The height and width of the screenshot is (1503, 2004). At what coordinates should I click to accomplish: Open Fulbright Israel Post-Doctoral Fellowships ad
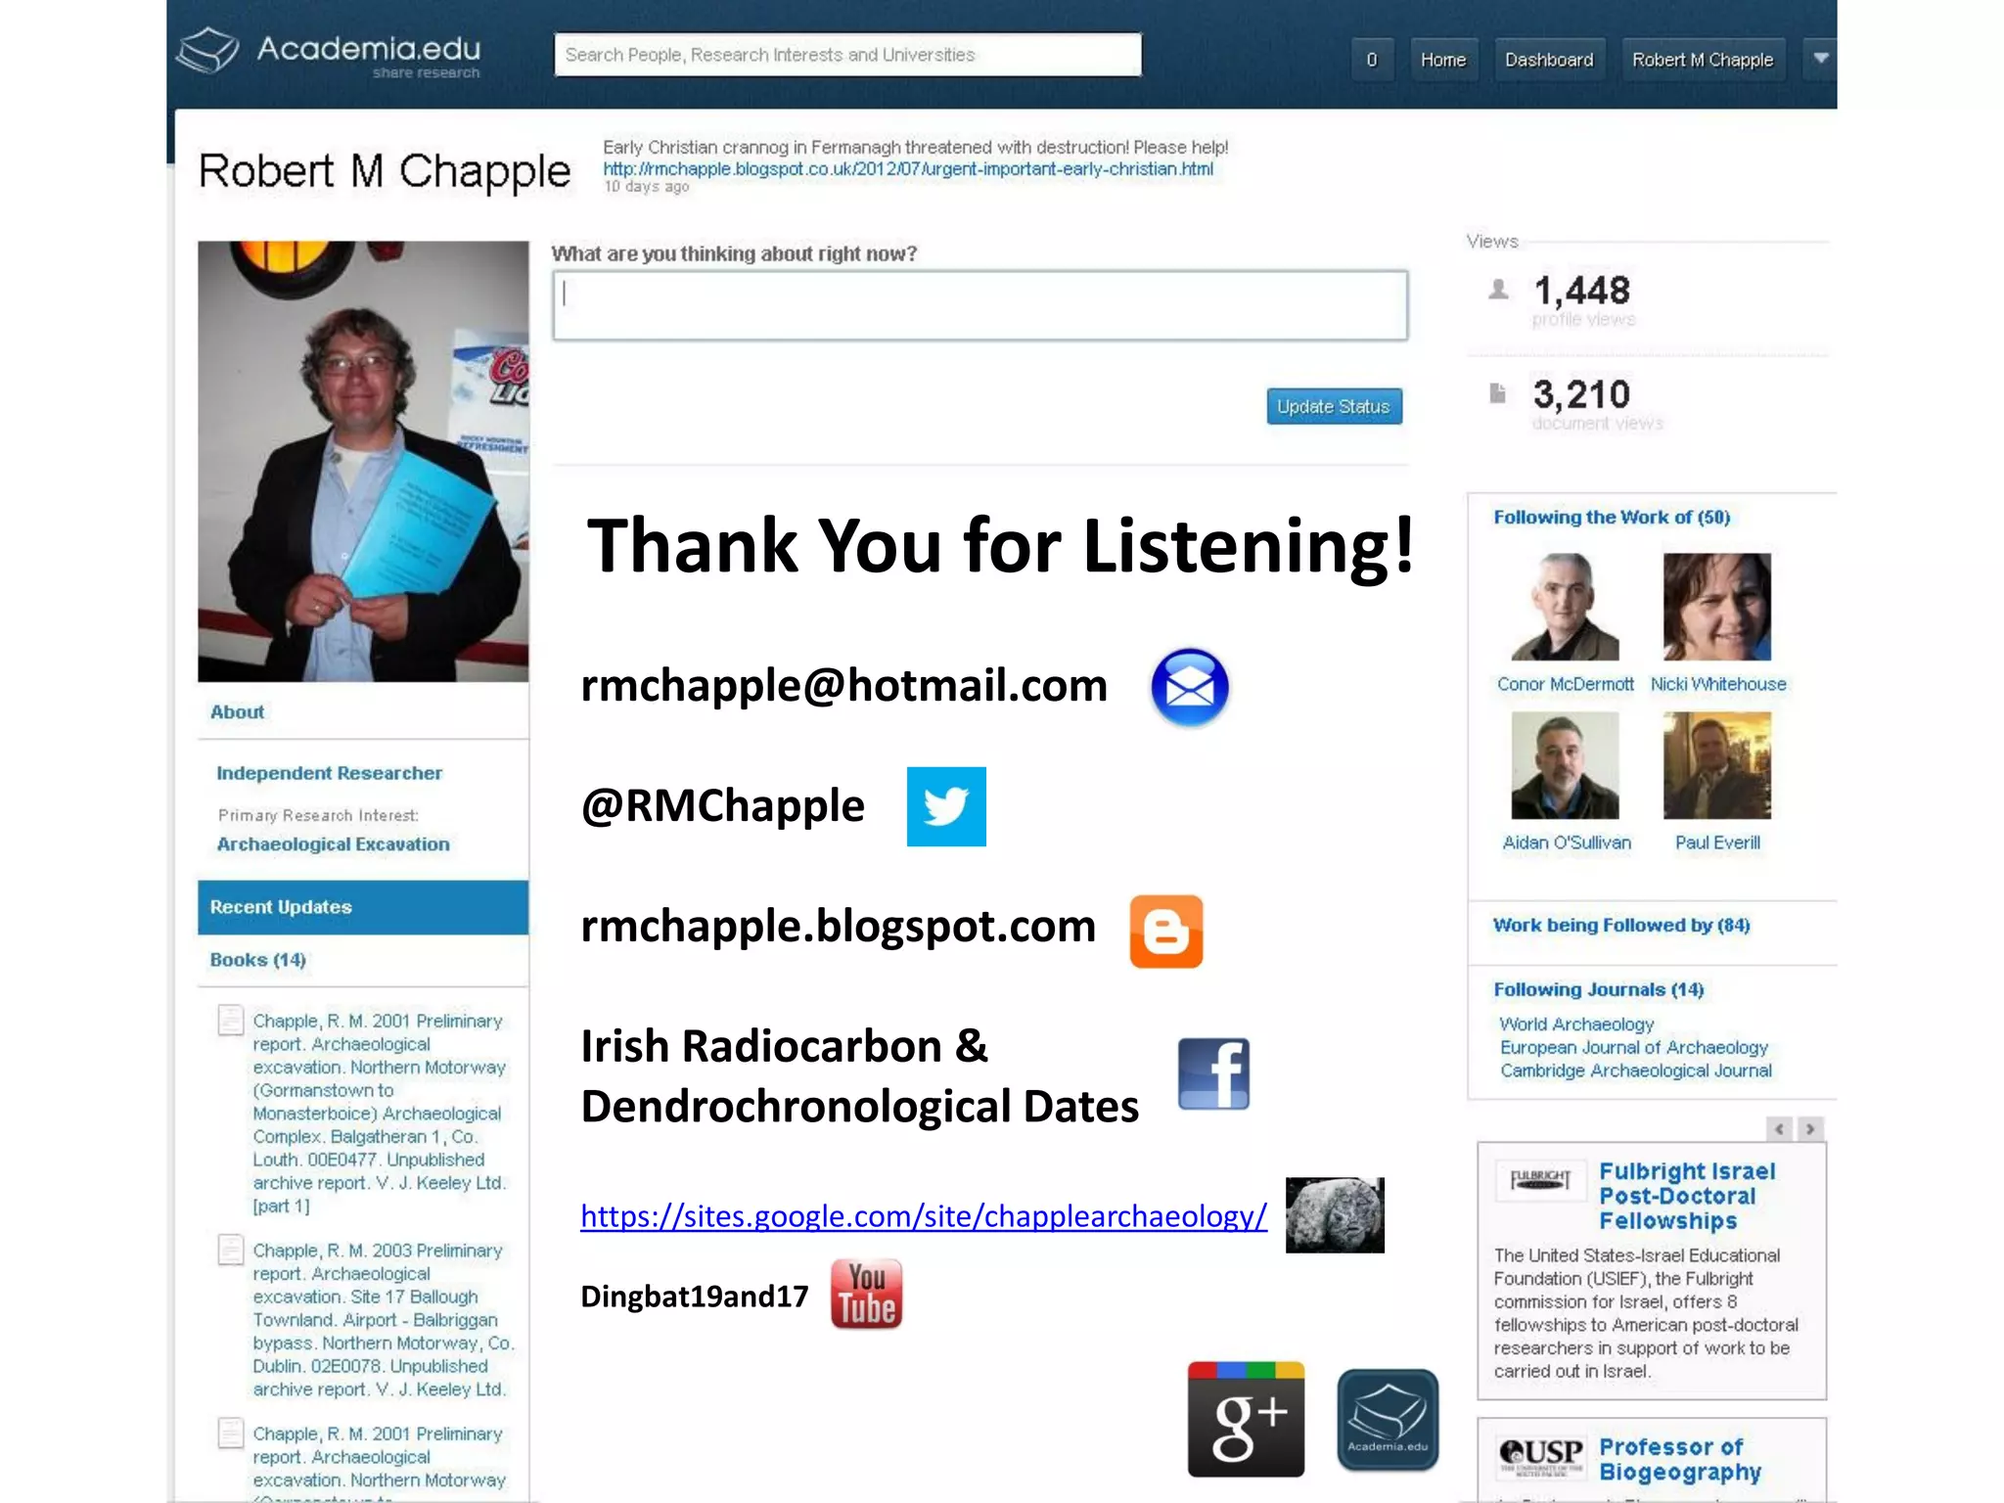coord(1687,1196)
